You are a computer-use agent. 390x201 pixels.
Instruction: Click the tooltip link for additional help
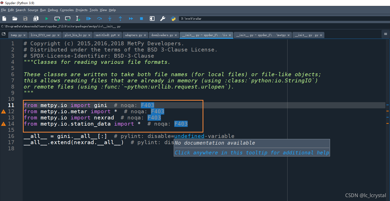(252, 153)
